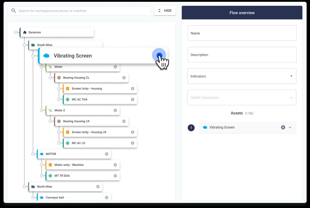310x208 pixels.
Task: Click into the Description field
Action: pyautogui.click(x=242, y=55)
